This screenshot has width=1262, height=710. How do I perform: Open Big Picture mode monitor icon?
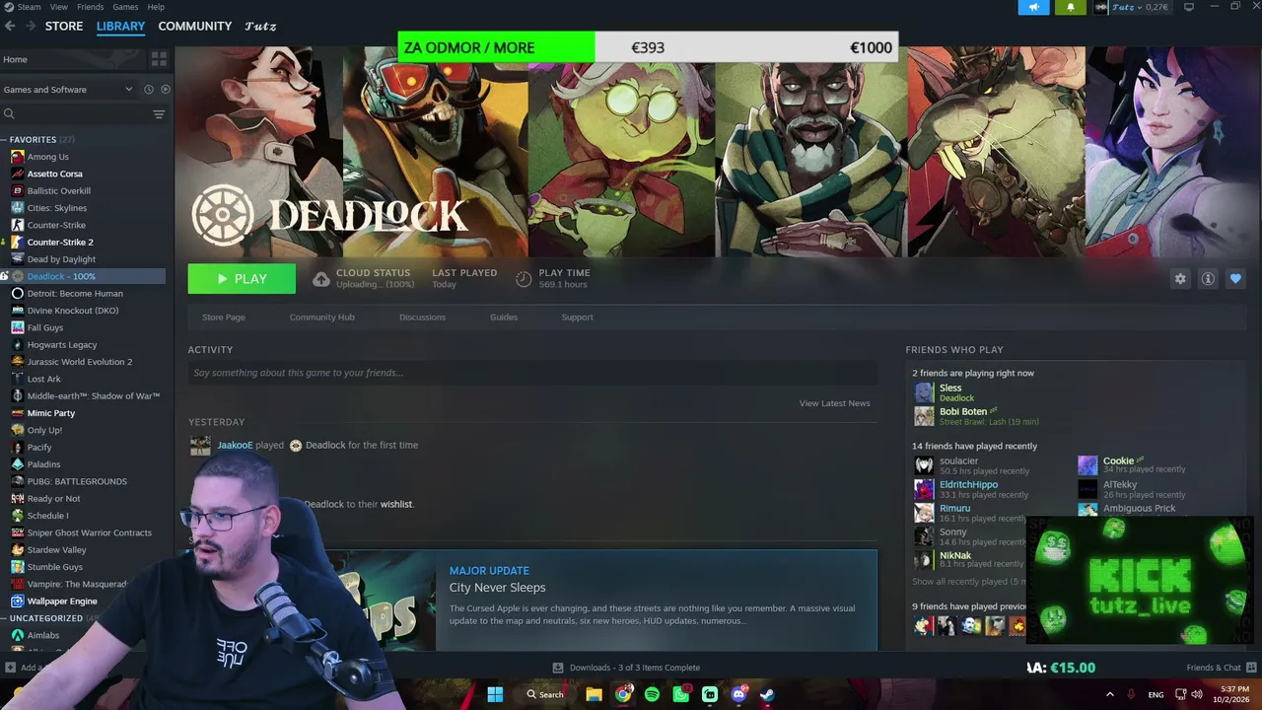pyautogui.click(x=1188, y=7)
